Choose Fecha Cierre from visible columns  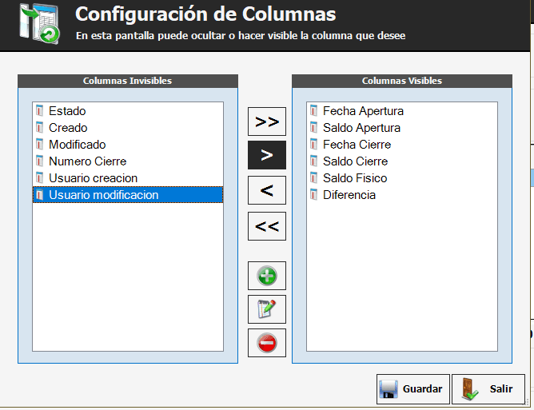coord(357,145)
